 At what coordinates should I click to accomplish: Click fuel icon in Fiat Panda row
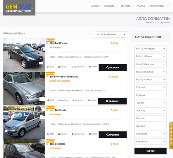pos(59,134)
